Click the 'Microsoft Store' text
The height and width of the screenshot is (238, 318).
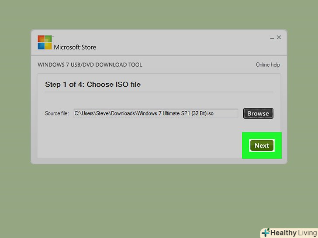point(75,47)
